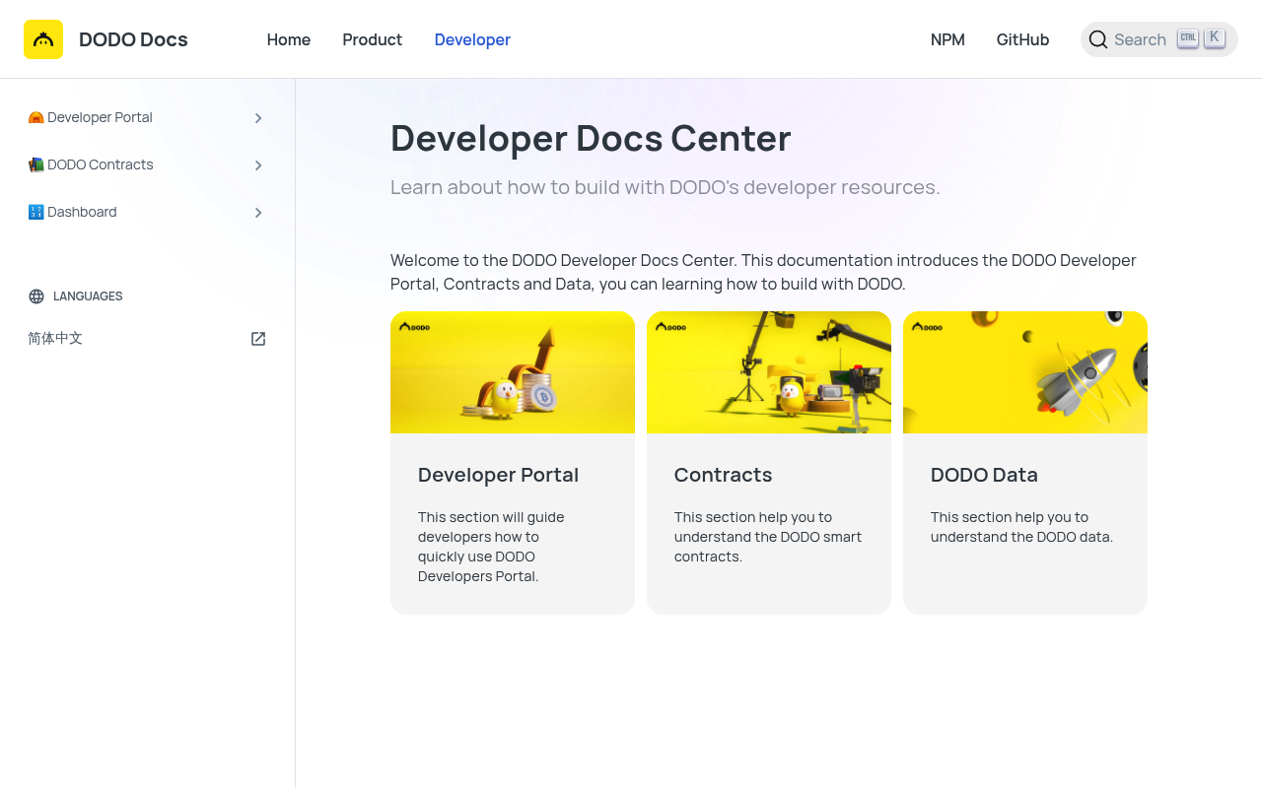Click the magnifier search icon
1262x788 pixels.
click(1098, 39)
